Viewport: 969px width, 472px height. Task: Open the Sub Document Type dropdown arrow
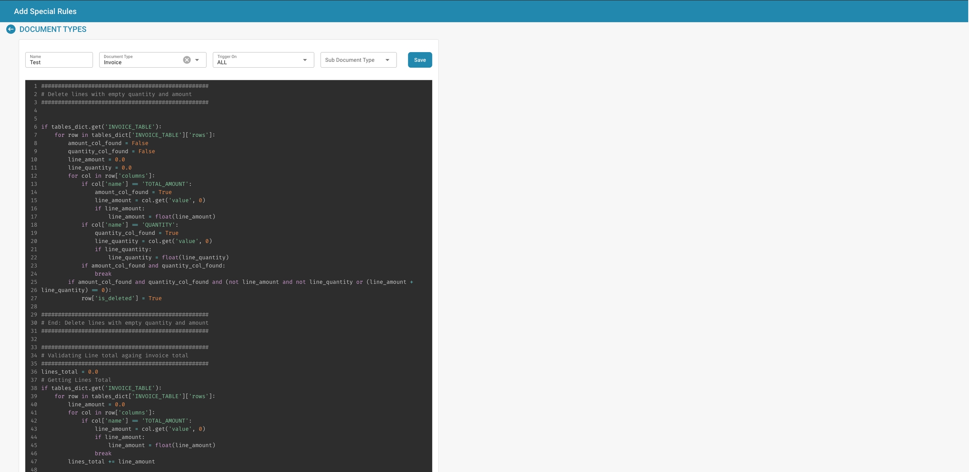[387, 60]
